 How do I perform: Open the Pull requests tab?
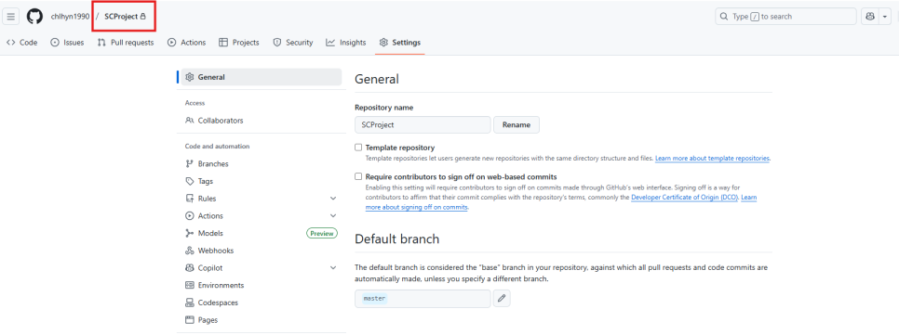click(x=126, y=43)
